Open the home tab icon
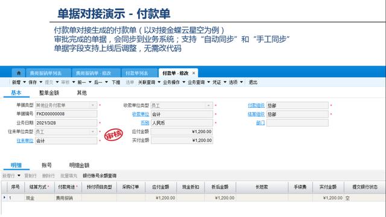The width and height of the screenshot is (386, 217). point(19,73)
